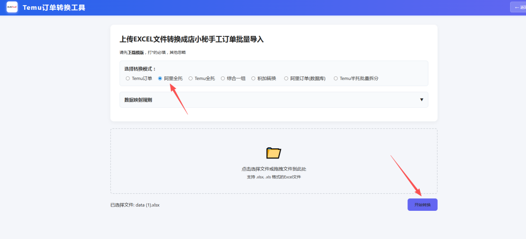The height and width of the screenshot is (239, 526).
Task: Select the Temu订单 radio option
Action: [x=127, y=78]
